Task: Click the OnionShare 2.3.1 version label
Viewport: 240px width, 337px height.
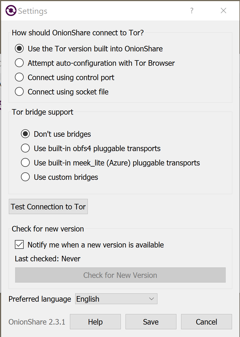Action: [37, 322]
